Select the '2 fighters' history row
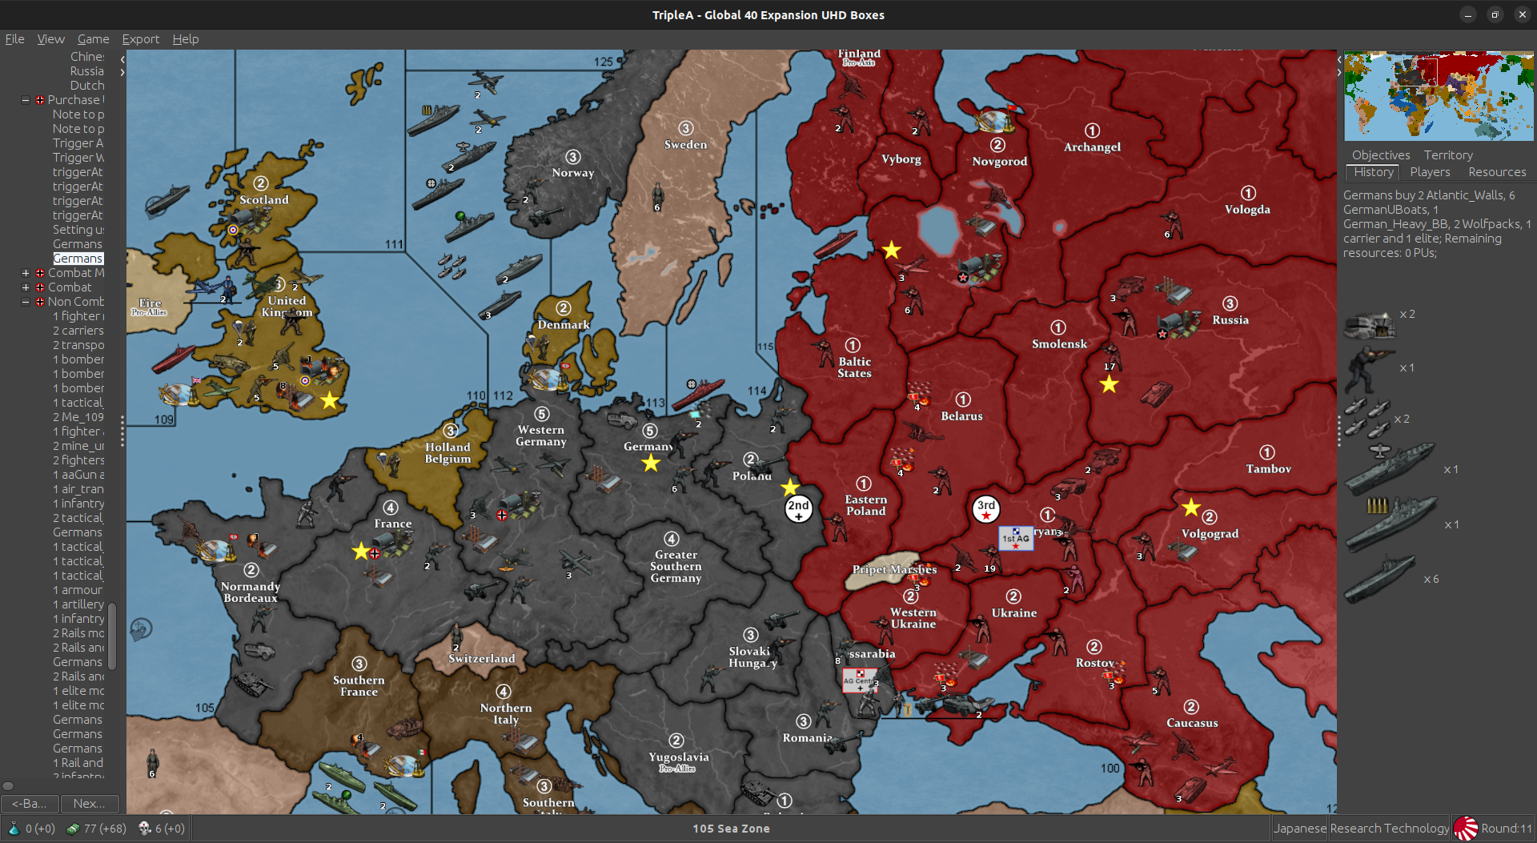This screenshot has height=843, width=1537. tap(78, 460)
